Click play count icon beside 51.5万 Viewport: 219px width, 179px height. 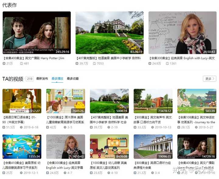[4, 127]
